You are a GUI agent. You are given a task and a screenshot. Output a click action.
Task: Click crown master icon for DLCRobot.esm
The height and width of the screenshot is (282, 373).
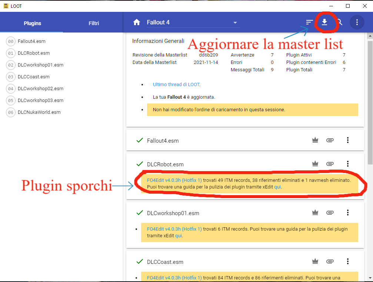pyautogui.click(x=315, y=164)
